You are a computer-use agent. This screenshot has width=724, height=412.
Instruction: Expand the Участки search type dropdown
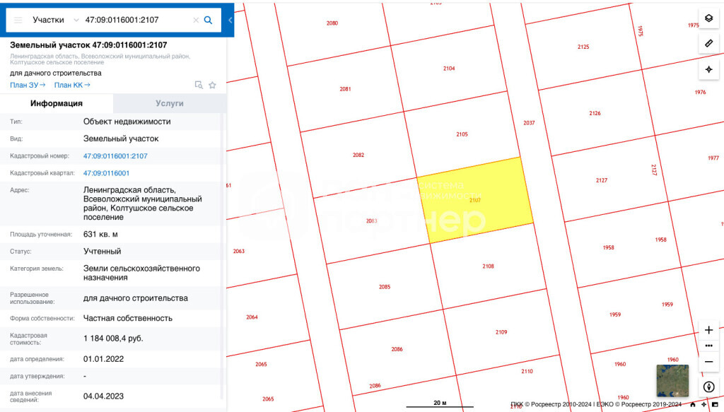(76, 20)
